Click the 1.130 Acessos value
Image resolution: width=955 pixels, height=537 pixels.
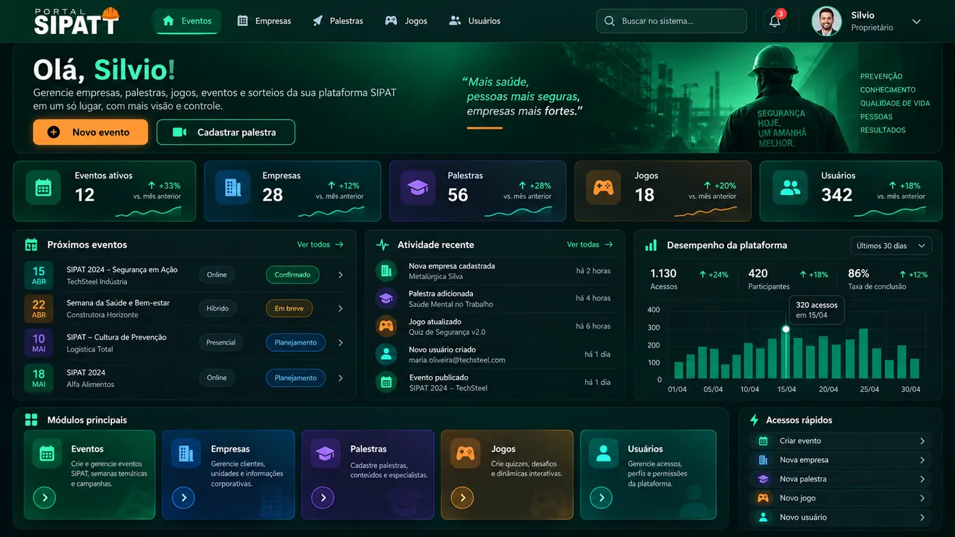(x=663, y=273)
